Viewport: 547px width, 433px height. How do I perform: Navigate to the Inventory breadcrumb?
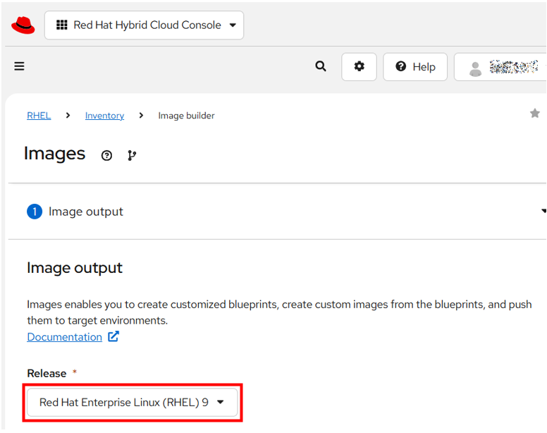[104, 116]
